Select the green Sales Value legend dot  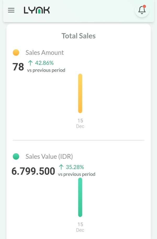click(16, 157)
